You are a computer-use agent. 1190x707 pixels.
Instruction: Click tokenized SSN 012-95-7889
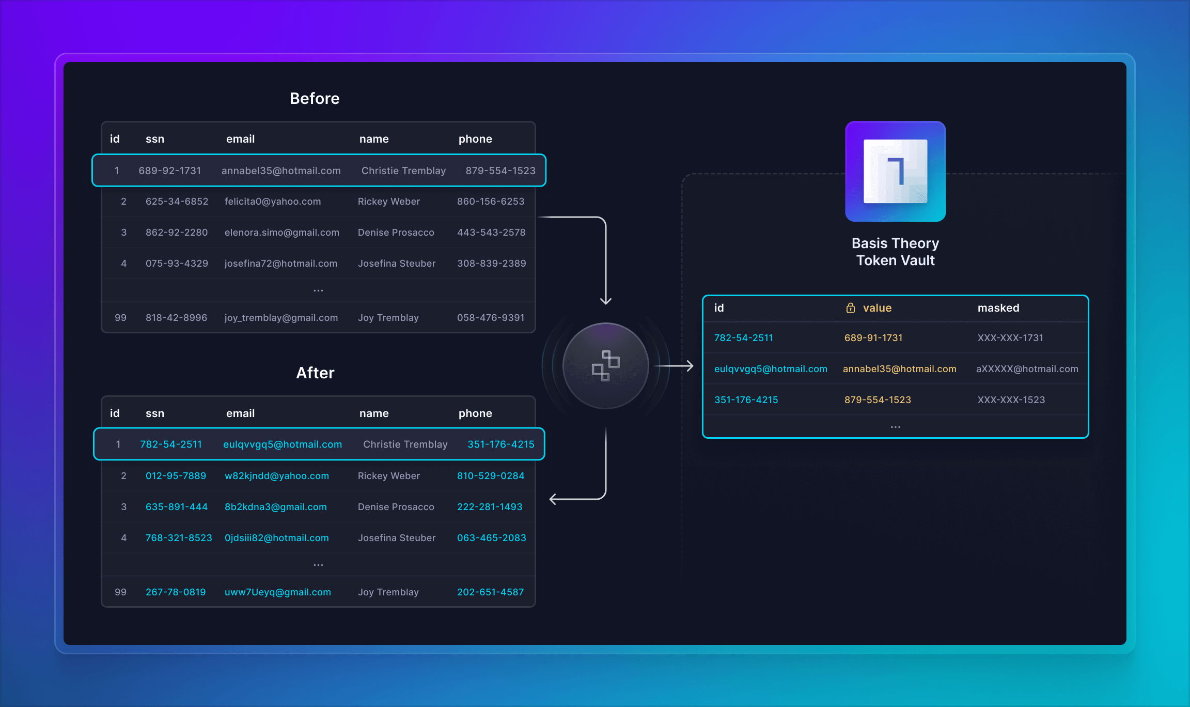tap(176, 476)
